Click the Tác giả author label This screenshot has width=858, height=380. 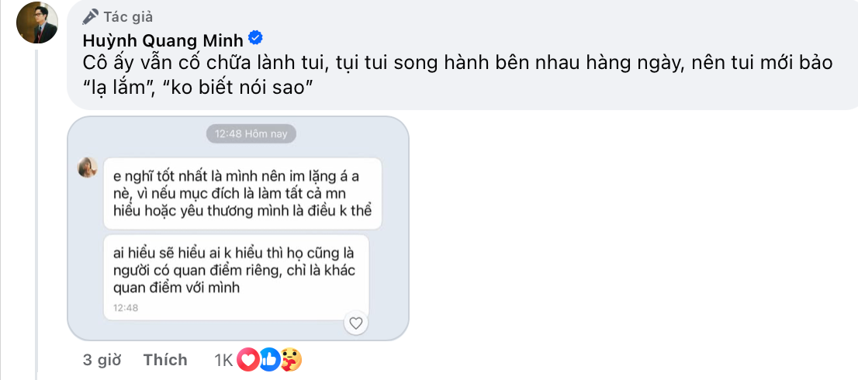coord(128,16)
